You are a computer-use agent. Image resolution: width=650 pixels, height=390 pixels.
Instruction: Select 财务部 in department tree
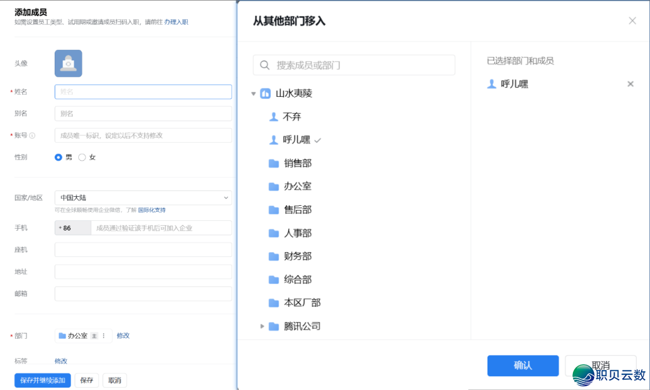point(297,256)
